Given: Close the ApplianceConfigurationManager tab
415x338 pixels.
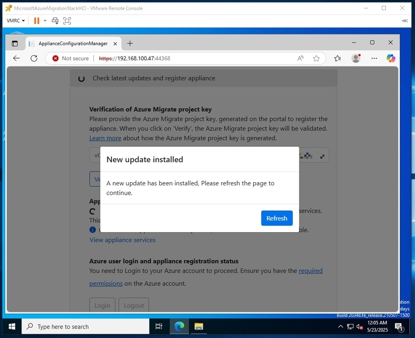Looking at the screenshot, I should [x=115, y=44].
